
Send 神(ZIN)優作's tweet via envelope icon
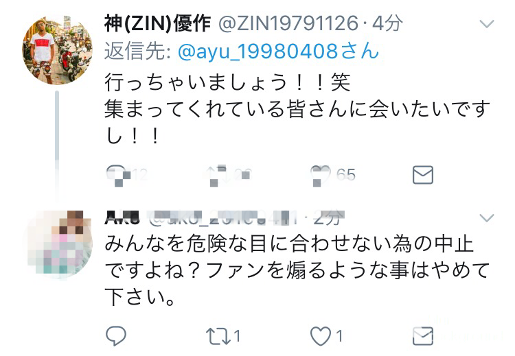pos(423,174)
